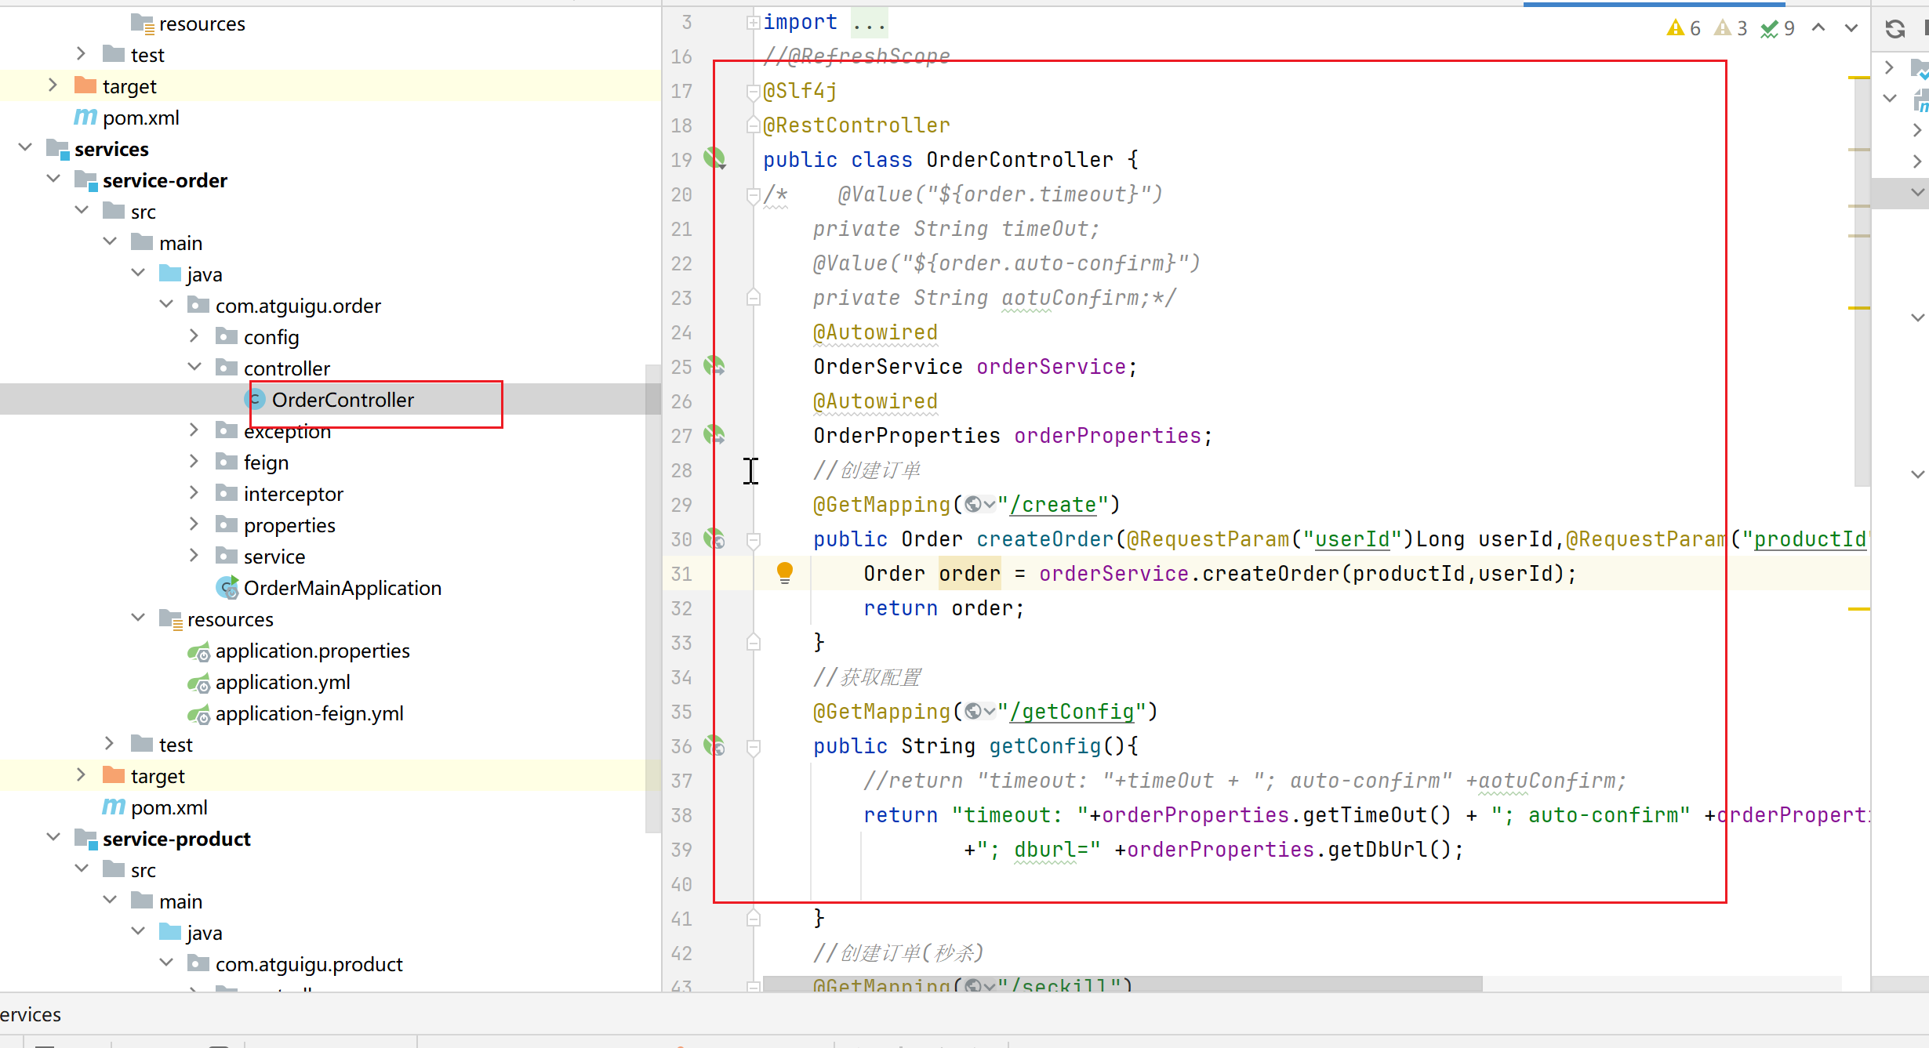
Task: Click the @Slf4j annotation on line 17
Action: 800,91
